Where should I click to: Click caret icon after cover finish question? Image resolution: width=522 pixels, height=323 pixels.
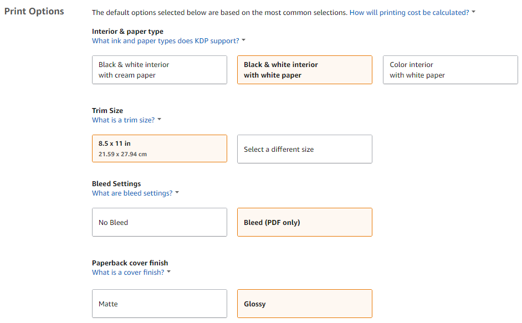coord(168,272)
